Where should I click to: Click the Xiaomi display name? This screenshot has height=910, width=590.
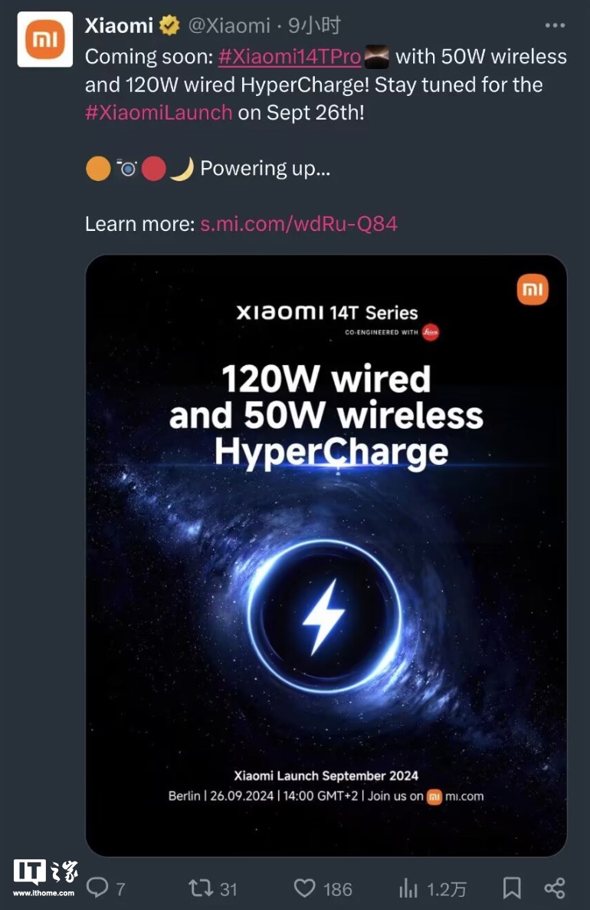[x=119, y=25]
